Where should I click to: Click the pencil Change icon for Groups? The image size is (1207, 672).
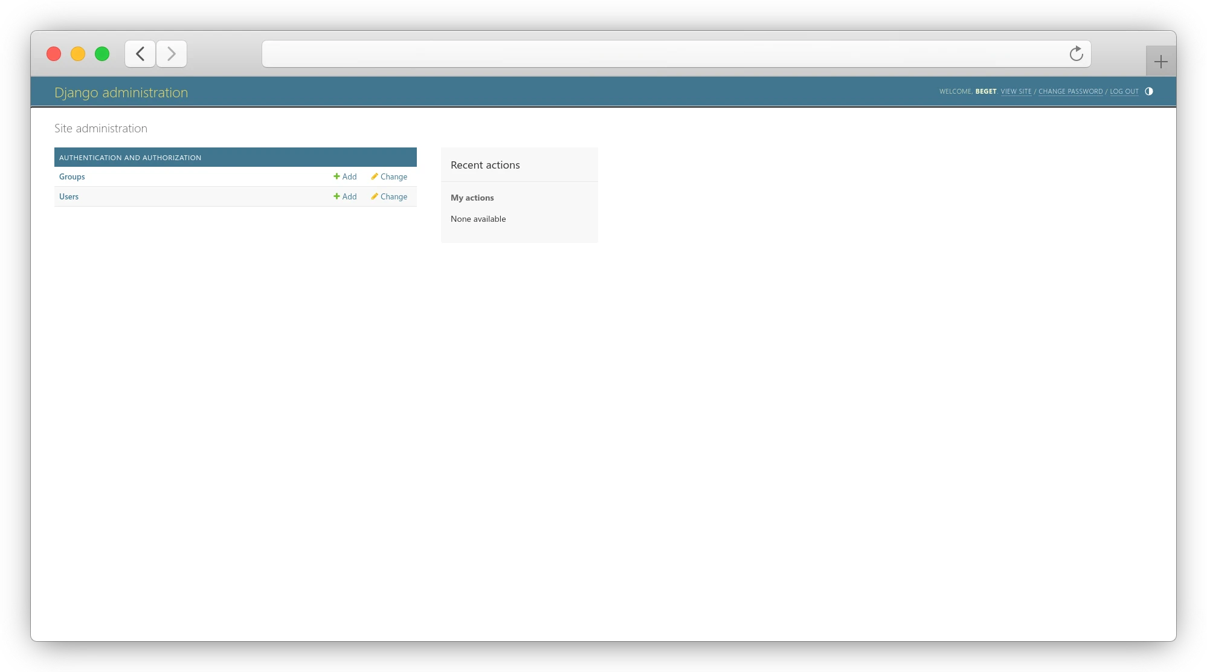click(x=375, y=176)
